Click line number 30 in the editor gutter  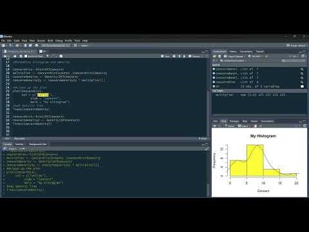(8, 109)
